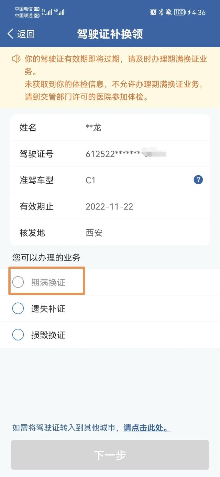The image size is (220, 477).
Task: Open the 请点击此处 transfer link
Action: click(x=147, y=428)
